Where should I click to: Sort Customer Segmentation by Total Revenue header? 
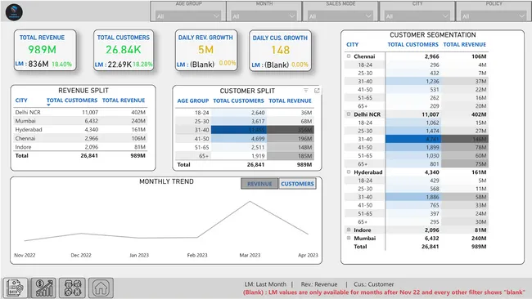pos(465,44)
